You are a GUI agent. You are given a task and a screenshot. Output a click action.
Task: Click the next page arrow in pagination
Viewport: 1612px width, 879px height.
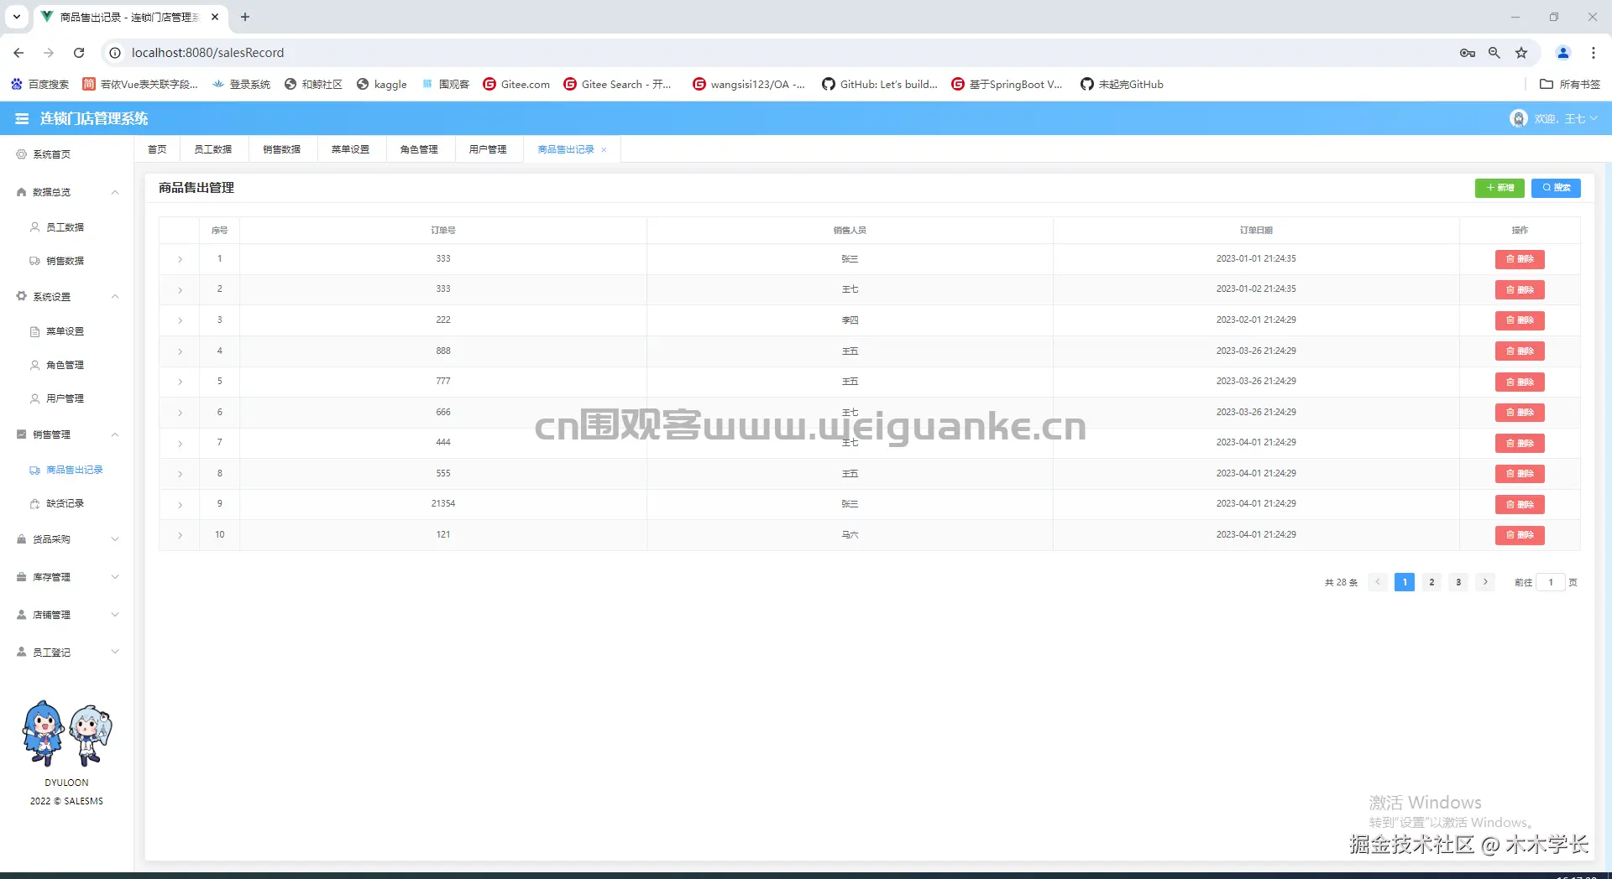tap(1485, 582)
